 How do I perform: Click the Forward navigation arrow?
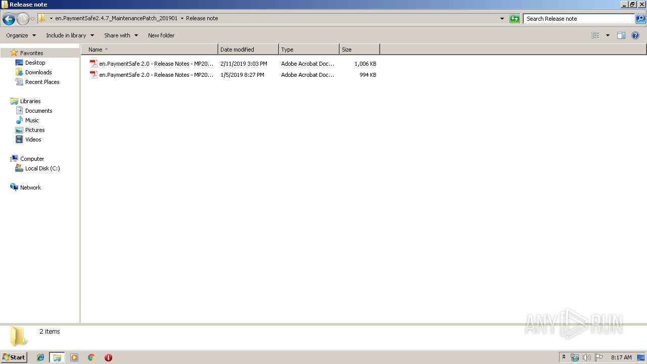click(23, 19)
